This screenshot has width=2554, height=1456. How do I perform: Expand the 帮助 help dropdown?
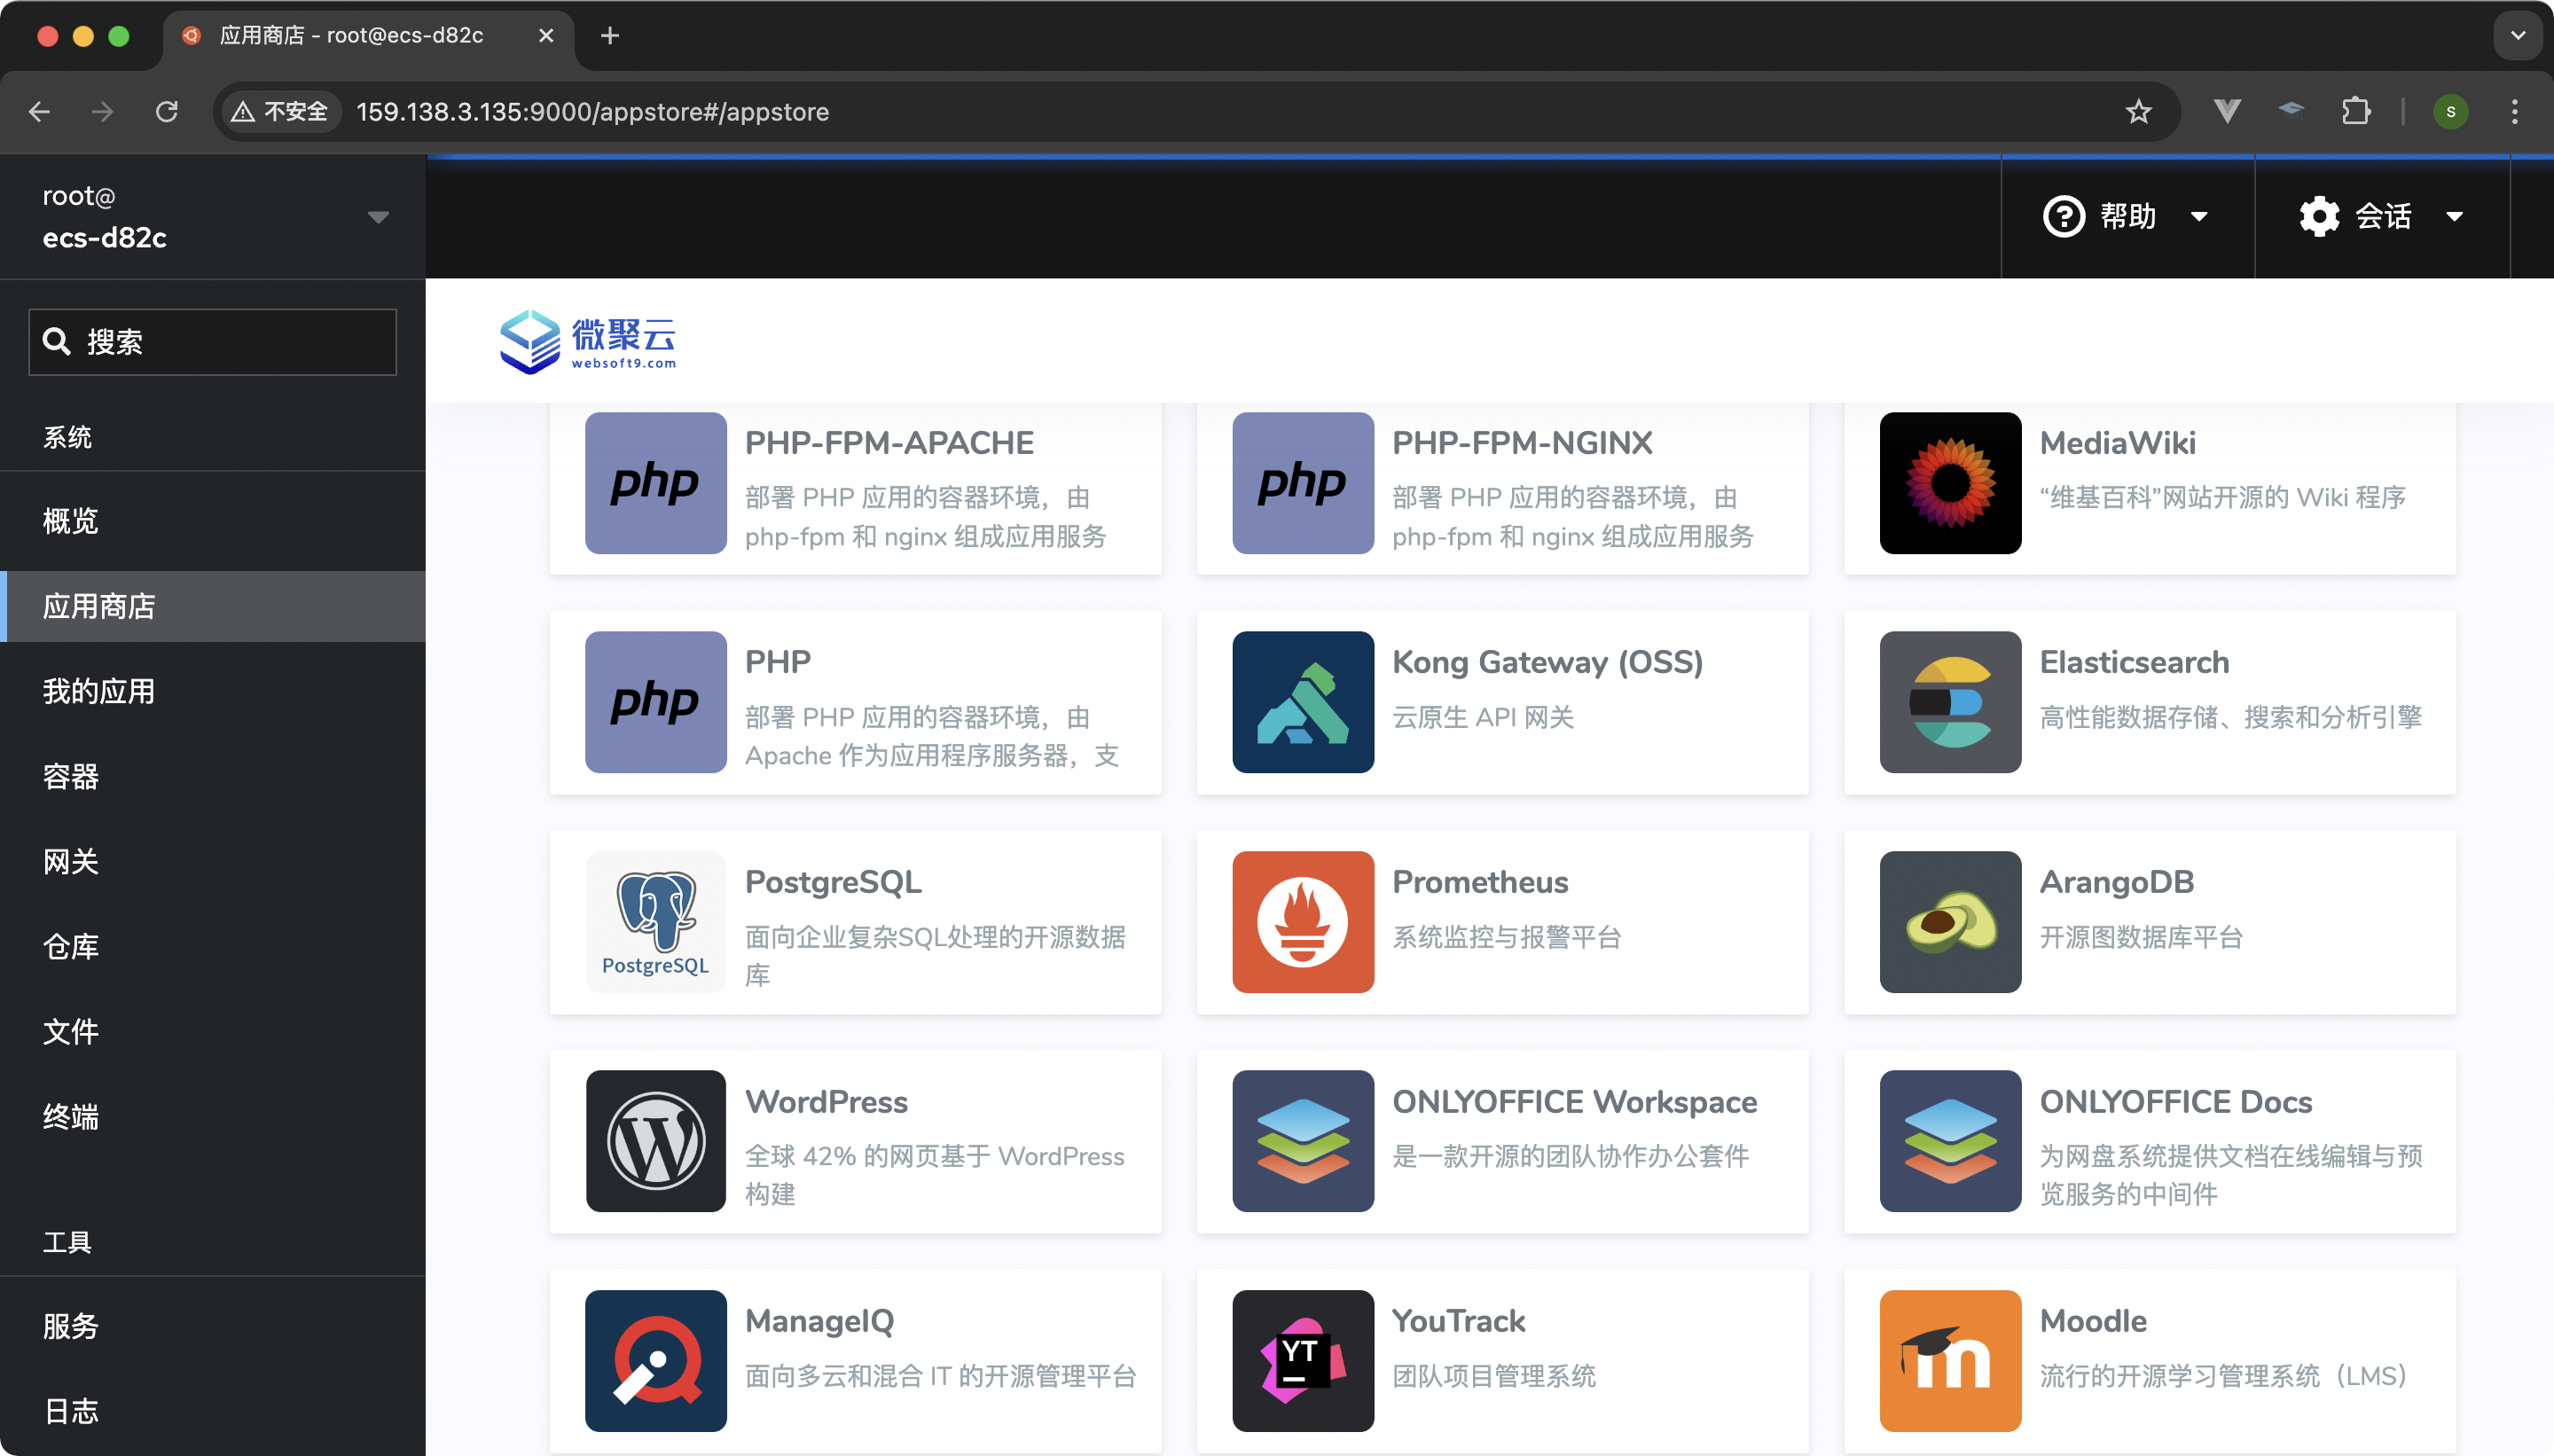[2126, 216]
